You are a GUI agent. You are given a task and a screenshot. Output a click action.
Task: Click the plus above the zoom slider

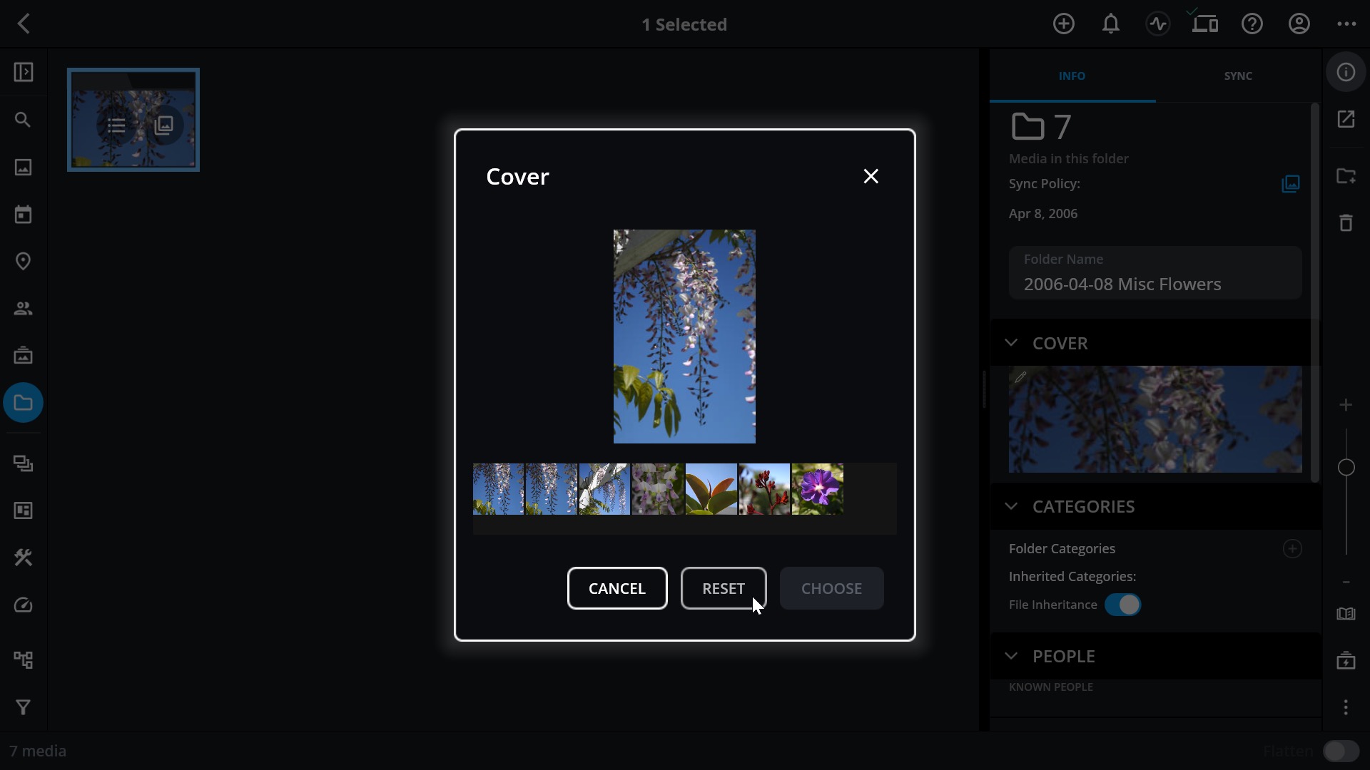pyautogui.click(x=1346, y=405)
